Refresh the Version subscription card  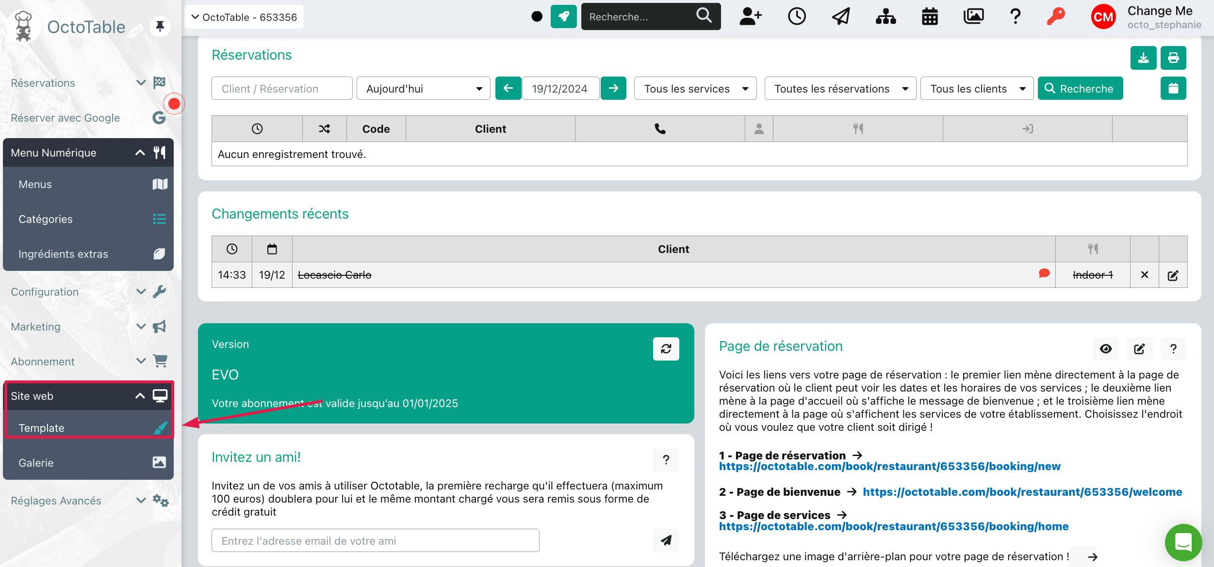(x=666, y=349)
